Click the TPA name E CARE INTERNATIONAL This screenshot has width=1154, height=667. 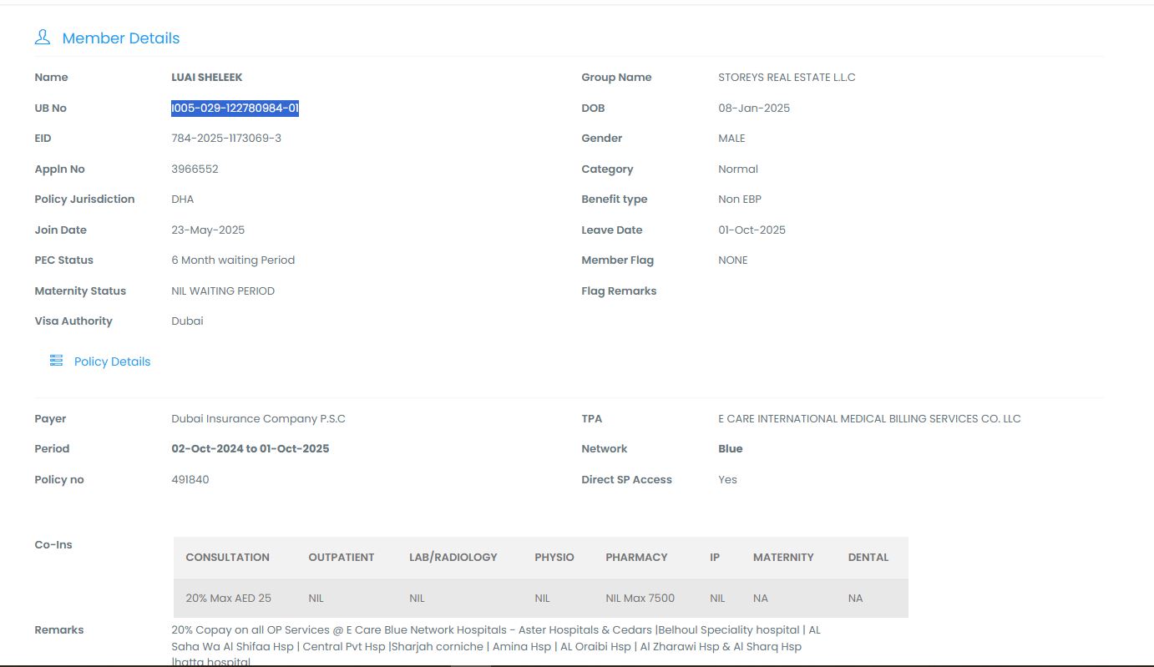pyautogui.click(x=869, y=419)
